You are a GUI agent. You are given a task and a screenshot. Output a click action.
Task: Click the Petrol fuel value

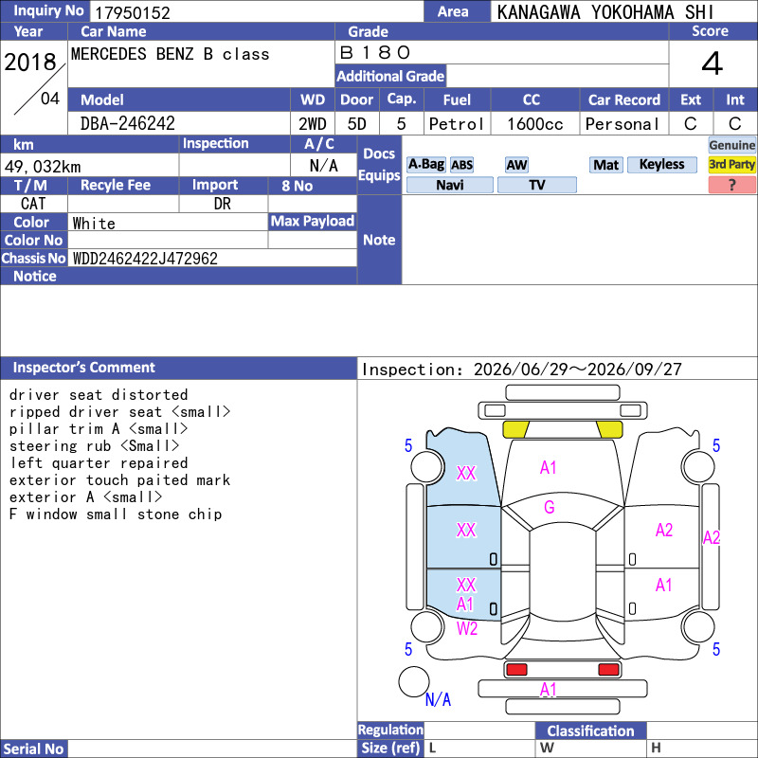457,124
